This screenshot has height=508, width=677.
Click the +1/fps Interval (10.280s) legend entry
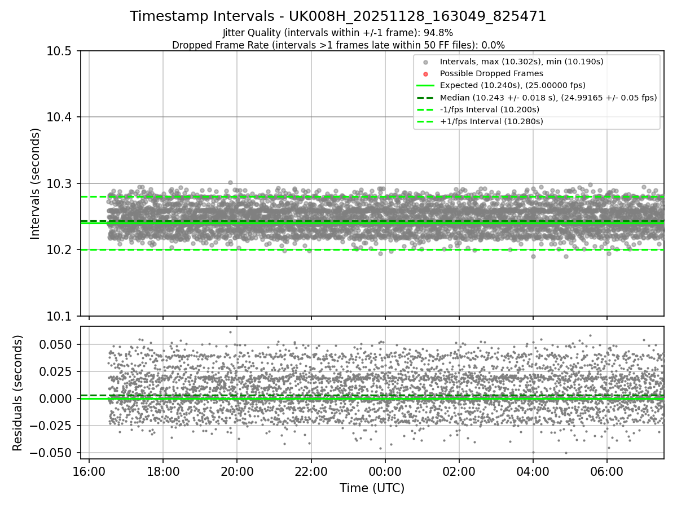(x=491, y=121)
